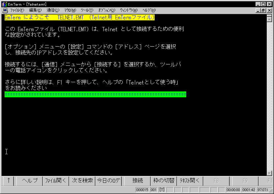Screen dimensions: 274x194
Task: Open the 通信(C) menu
Action: 53,10
